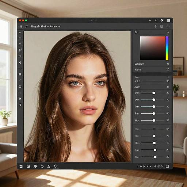Click the lock icon beside the document title
Screen dimensions: 187x187
(21, 26)
